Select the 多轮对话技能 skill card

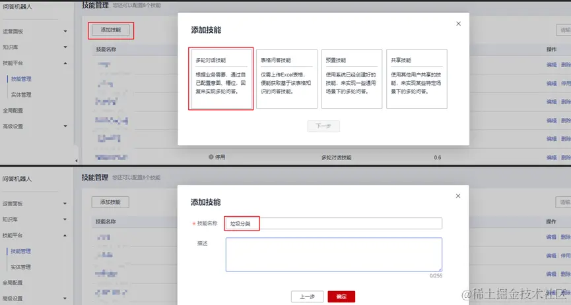tap(221, 79)
